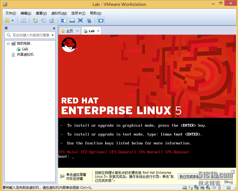Open the 虚拟机(M) menu
Screen dimensions: 238x191
[59, 13]
